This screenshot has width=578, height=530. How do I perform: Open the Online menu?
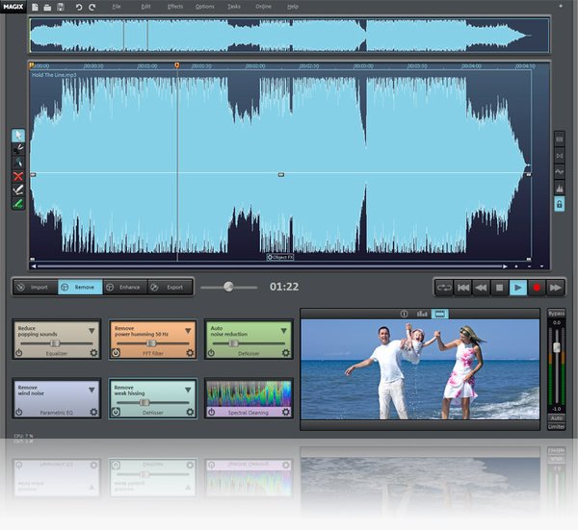[x=264, y=7]
